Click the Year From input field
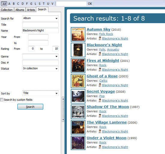Image resolution: width=165 pixels, height=154 pixels. point(38,37)
